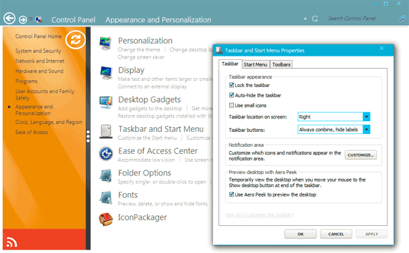Toggle Auto-hide the taskbar checkbox
The height and width of the screenshot is (253, 409).
coord(231,95)
